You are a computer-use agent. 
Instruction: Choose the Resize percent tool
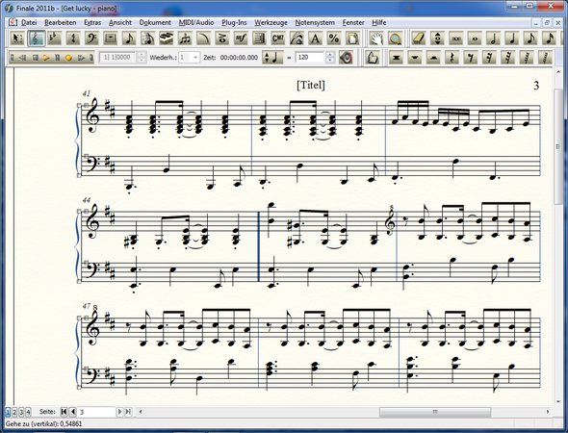pyautogui.click(x=334, y=38)
